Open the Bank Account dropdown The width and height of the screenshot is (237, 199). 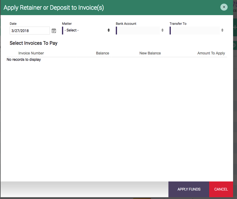[140, 30]
